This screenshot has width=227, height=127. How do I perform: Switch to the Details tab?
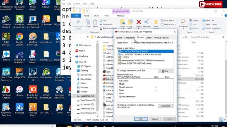[x=149, y=38]
